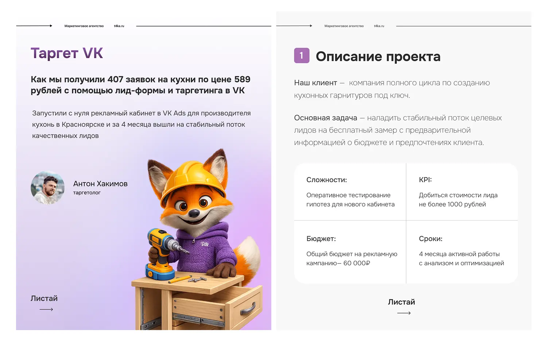547x341 pixels.
Task: Select the Сроки card
Action: tap(462, 252)
